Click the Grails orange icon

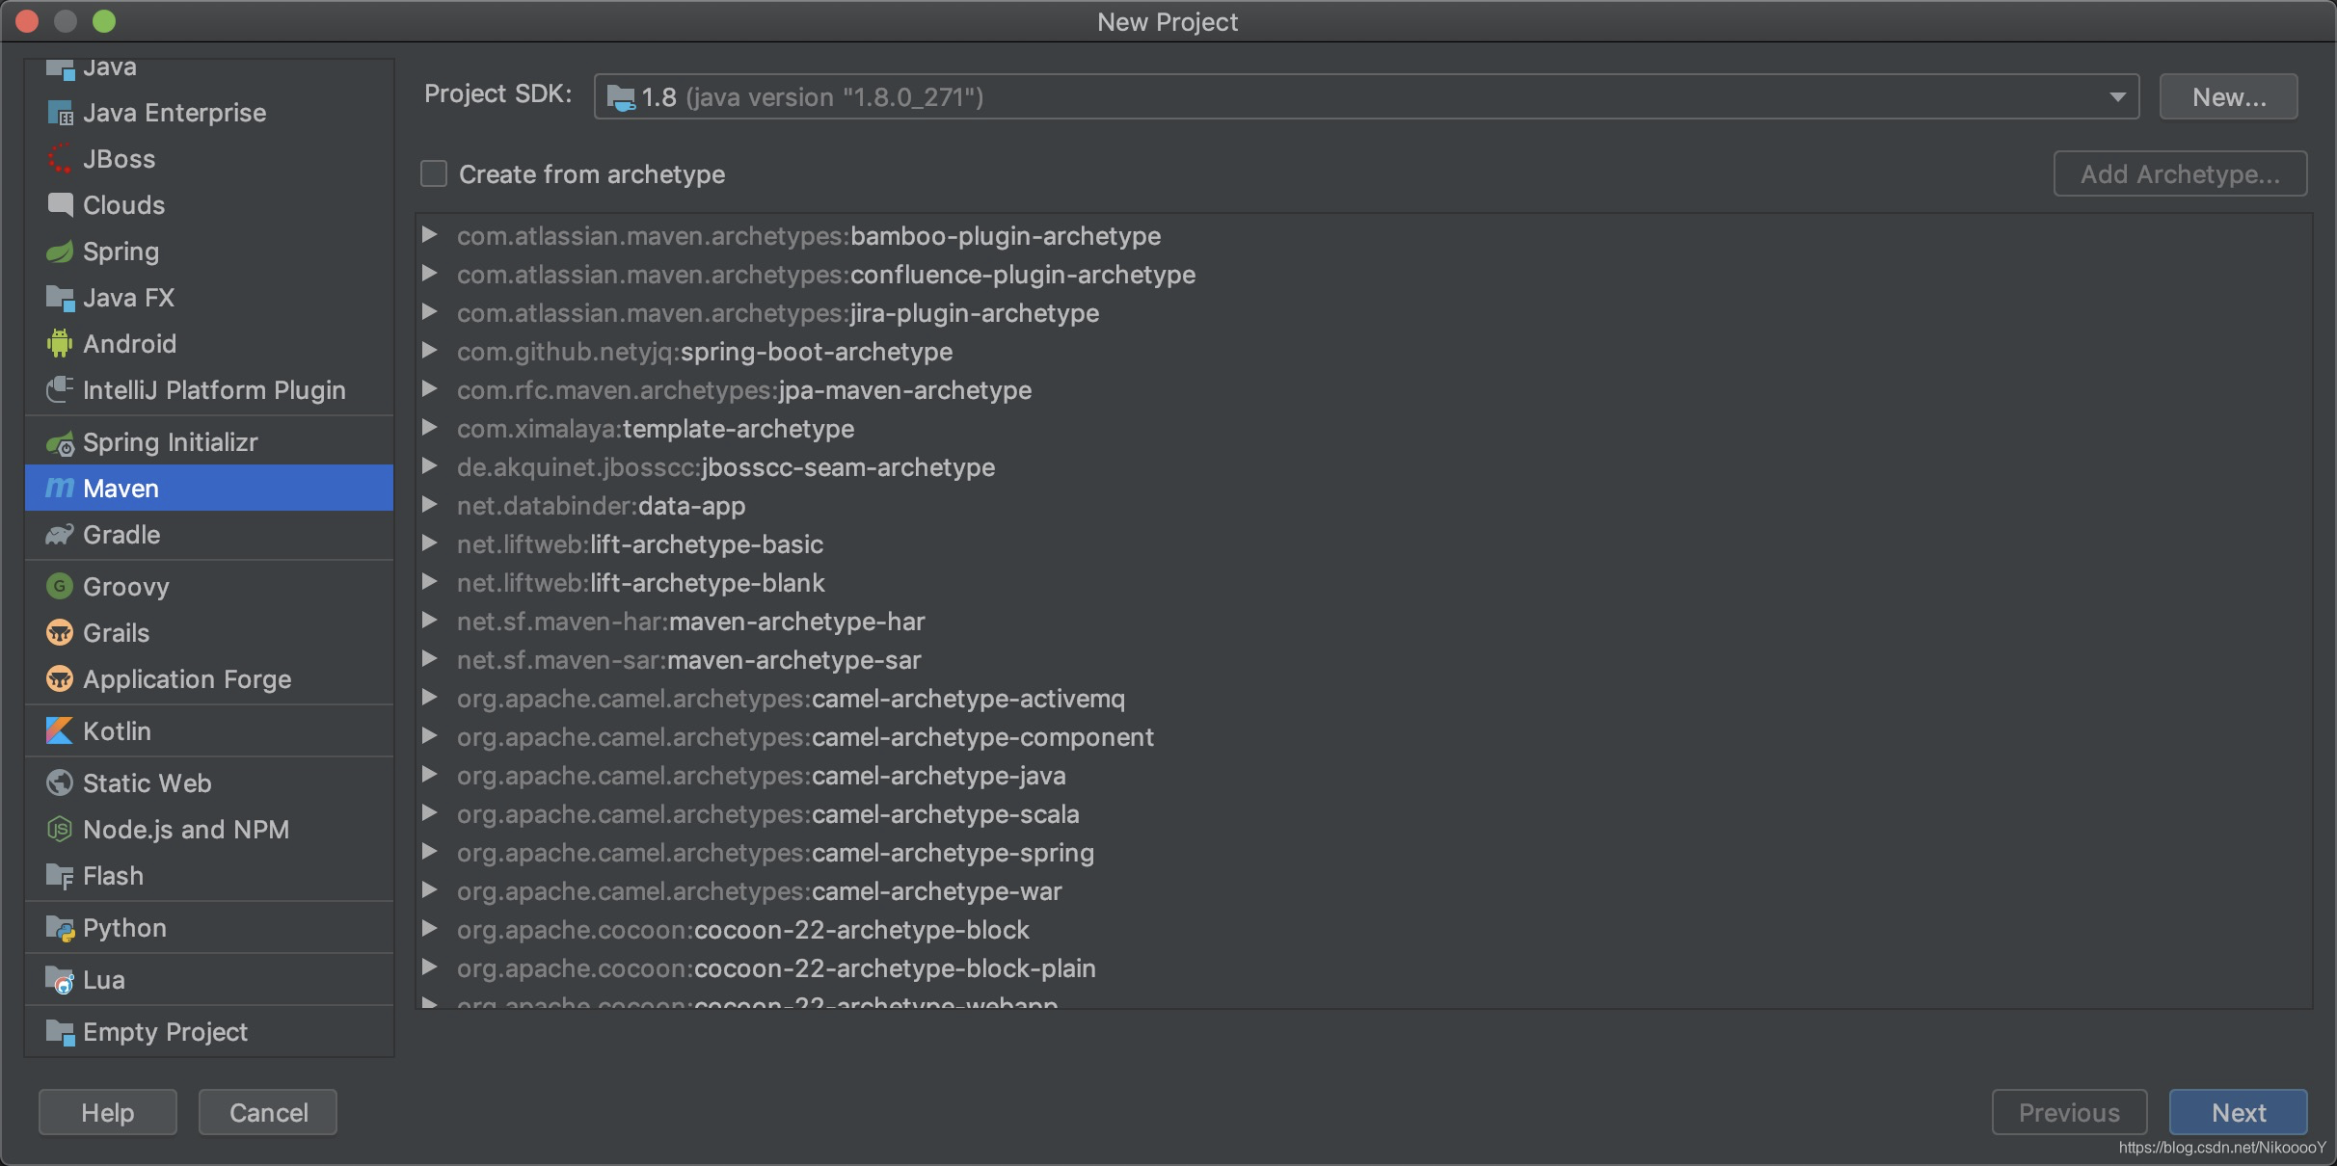60,633
